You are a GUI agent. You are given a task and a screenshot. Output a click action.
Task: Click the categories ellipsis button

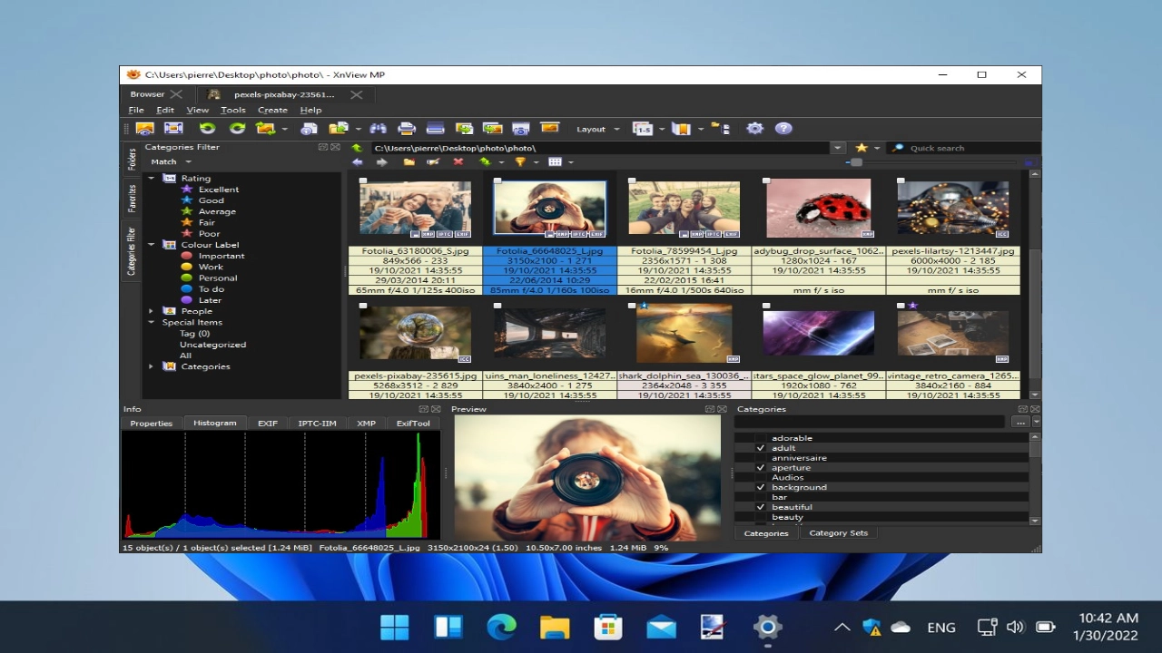point(1020,422)
